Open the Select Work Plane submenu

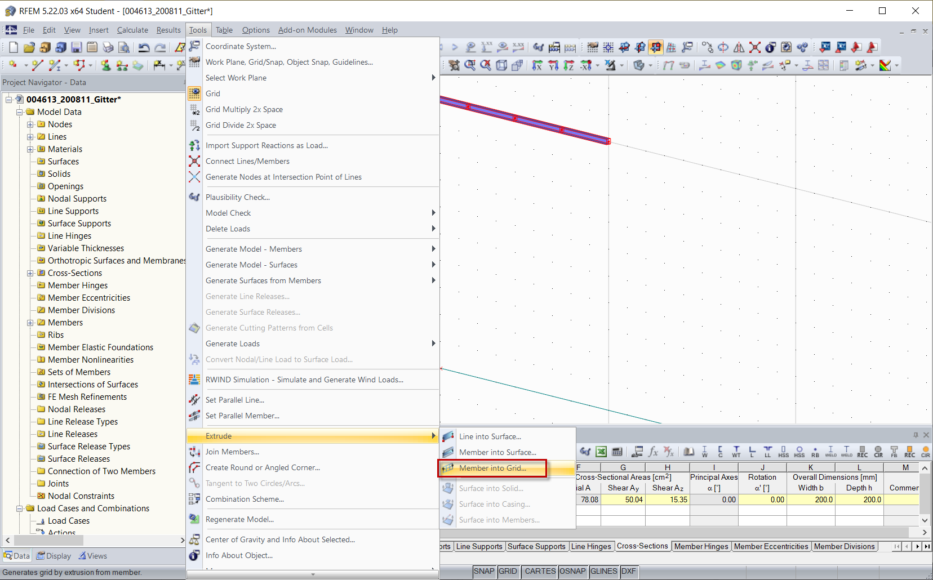(313, 78)
